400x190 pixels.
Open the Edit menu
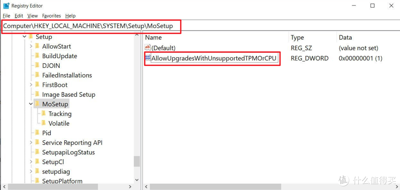click(x=19, y=16)
